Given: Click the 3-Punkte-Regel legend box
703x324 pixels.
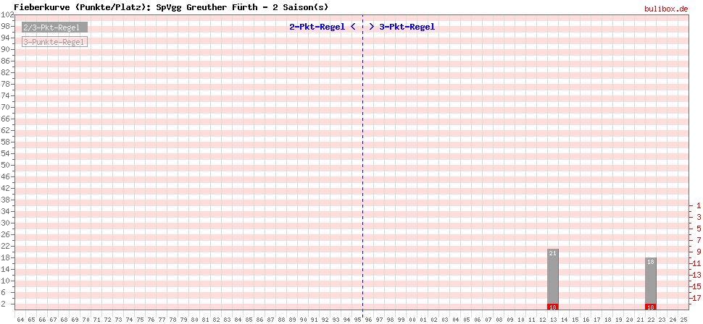Looking at the screenshot, I should [54, 42].
